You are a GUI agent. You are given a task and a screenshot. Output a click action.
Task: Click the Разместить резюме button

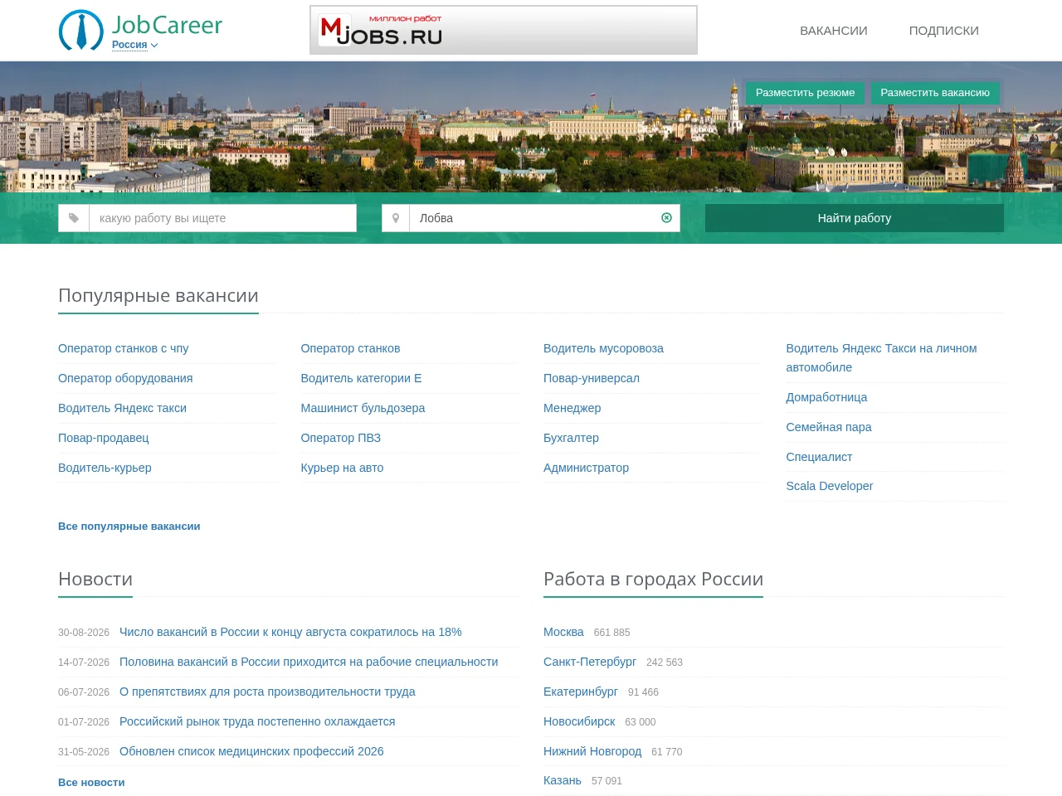coord(805,93)
